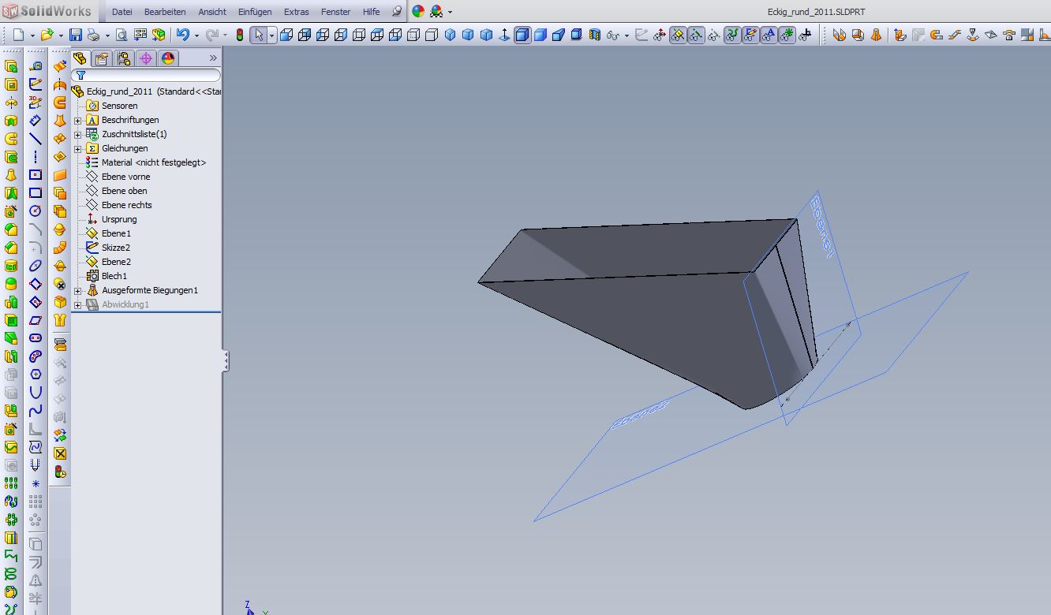Click the New document icon
The width and height of the screenshot is (1051, 615).
[19, 35]
